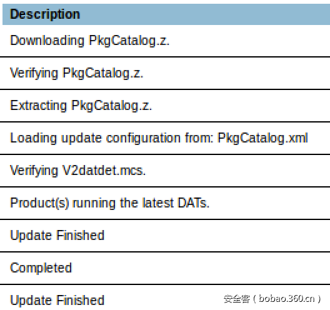
Task: Click the Extracting PkgCatalog.z. row
Action: (165, 106)
